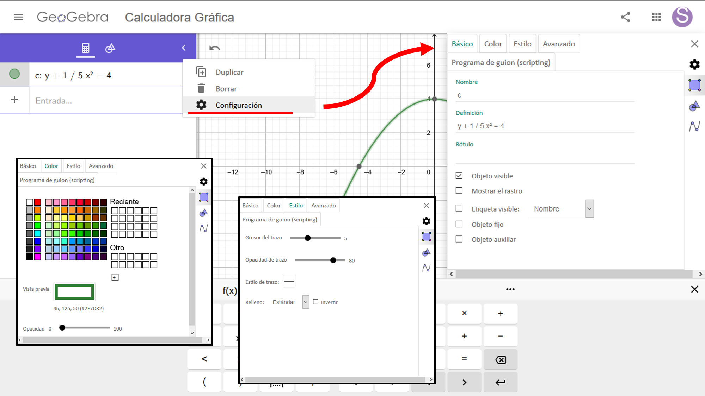Image resolution: width=705 pixels, height=396 pixels.
Task: Toggle visibility circle of curve c
Action: pyautogui.click(x=14, y=74)
